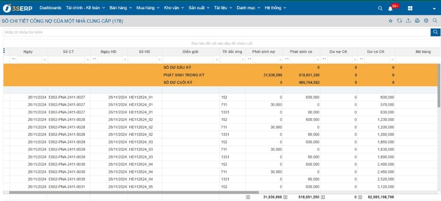
Task: Expand the Tài chính - Kế toán menu
Action: [x=85, y=8]
